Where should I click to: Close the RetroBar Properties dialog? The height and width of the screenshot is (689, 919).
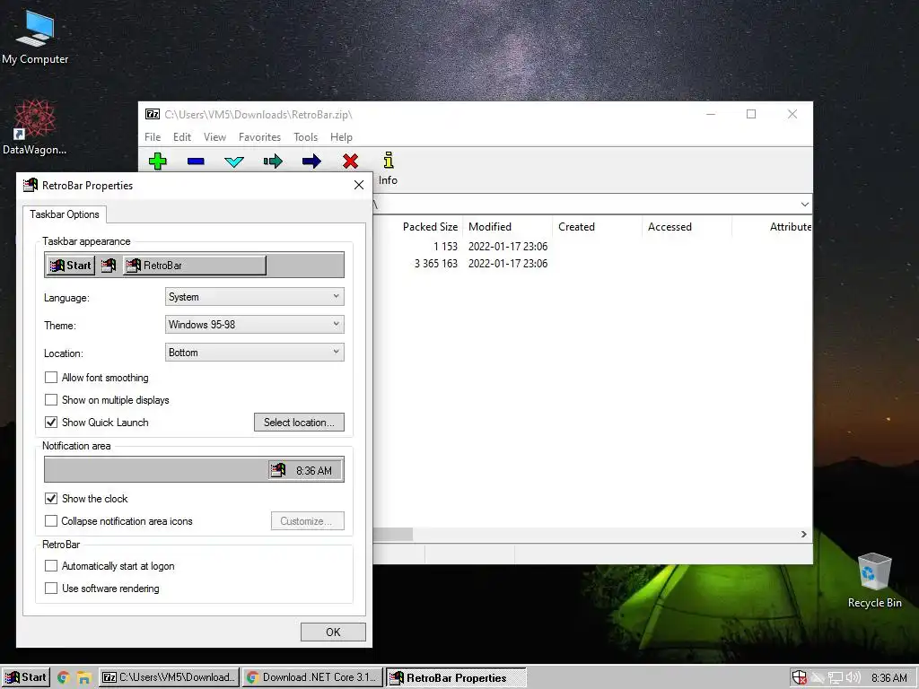click(359, 185)
